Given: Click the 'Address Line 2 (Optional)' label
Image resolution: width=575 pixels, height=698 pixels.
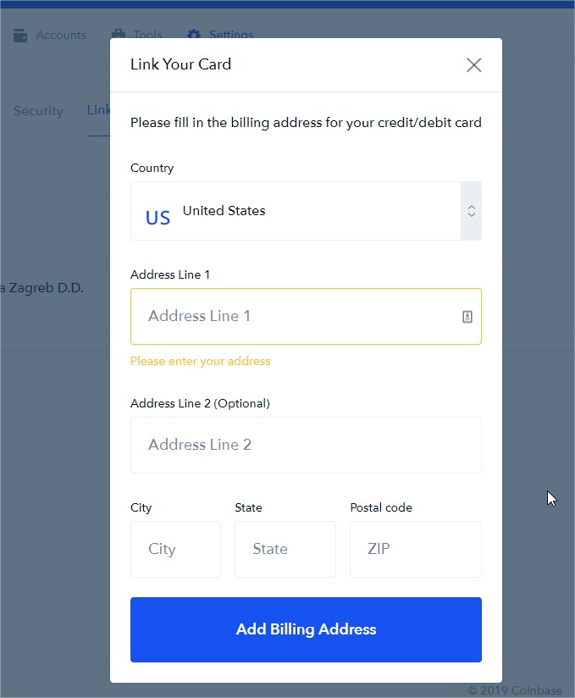Looking at the screenshot, I should point(200,403).
